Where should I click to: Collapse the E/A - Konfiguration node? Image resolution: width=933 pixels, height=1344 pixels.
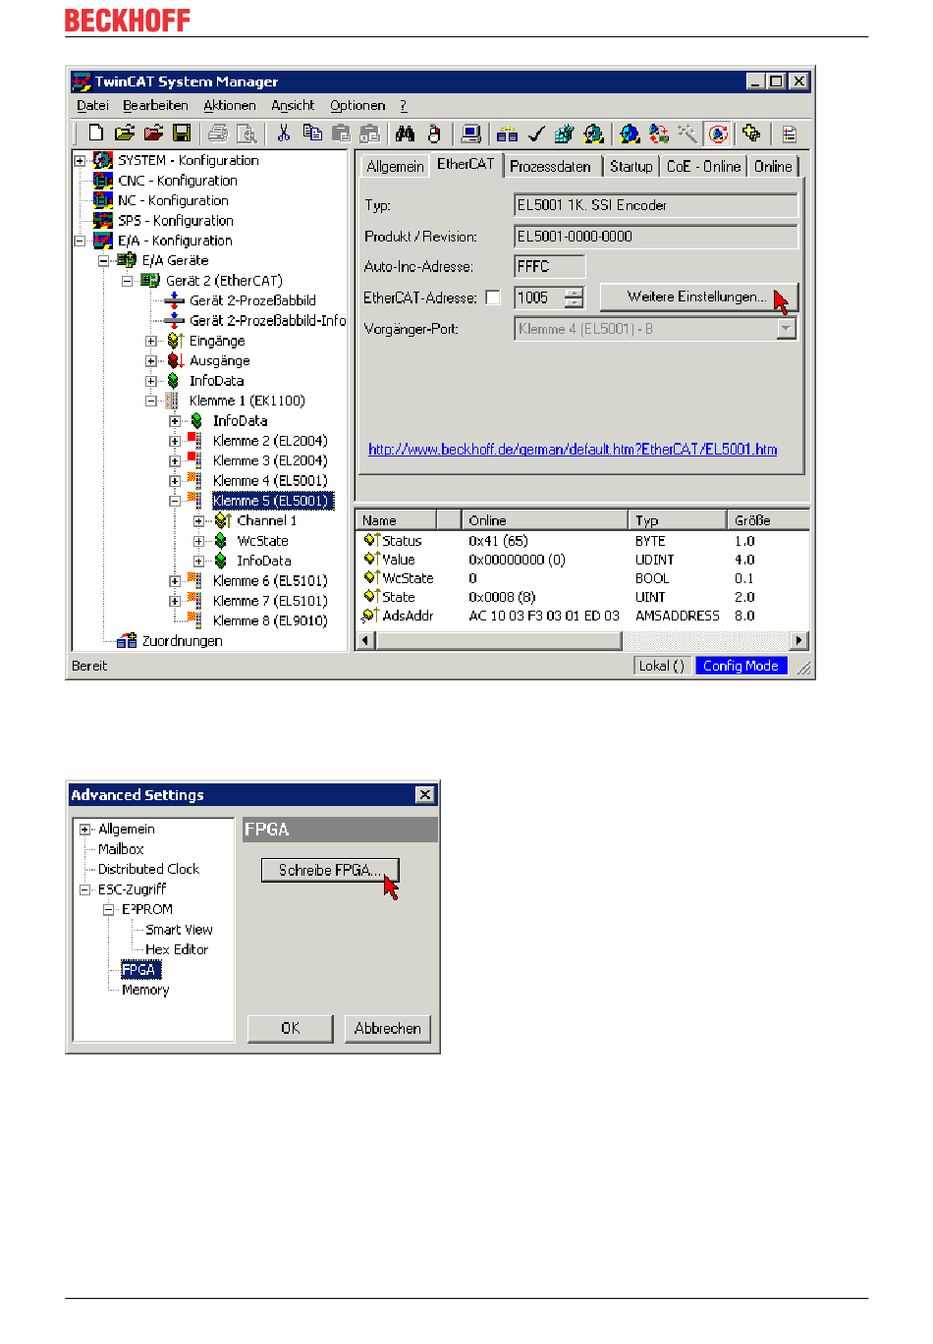[80, 241]
